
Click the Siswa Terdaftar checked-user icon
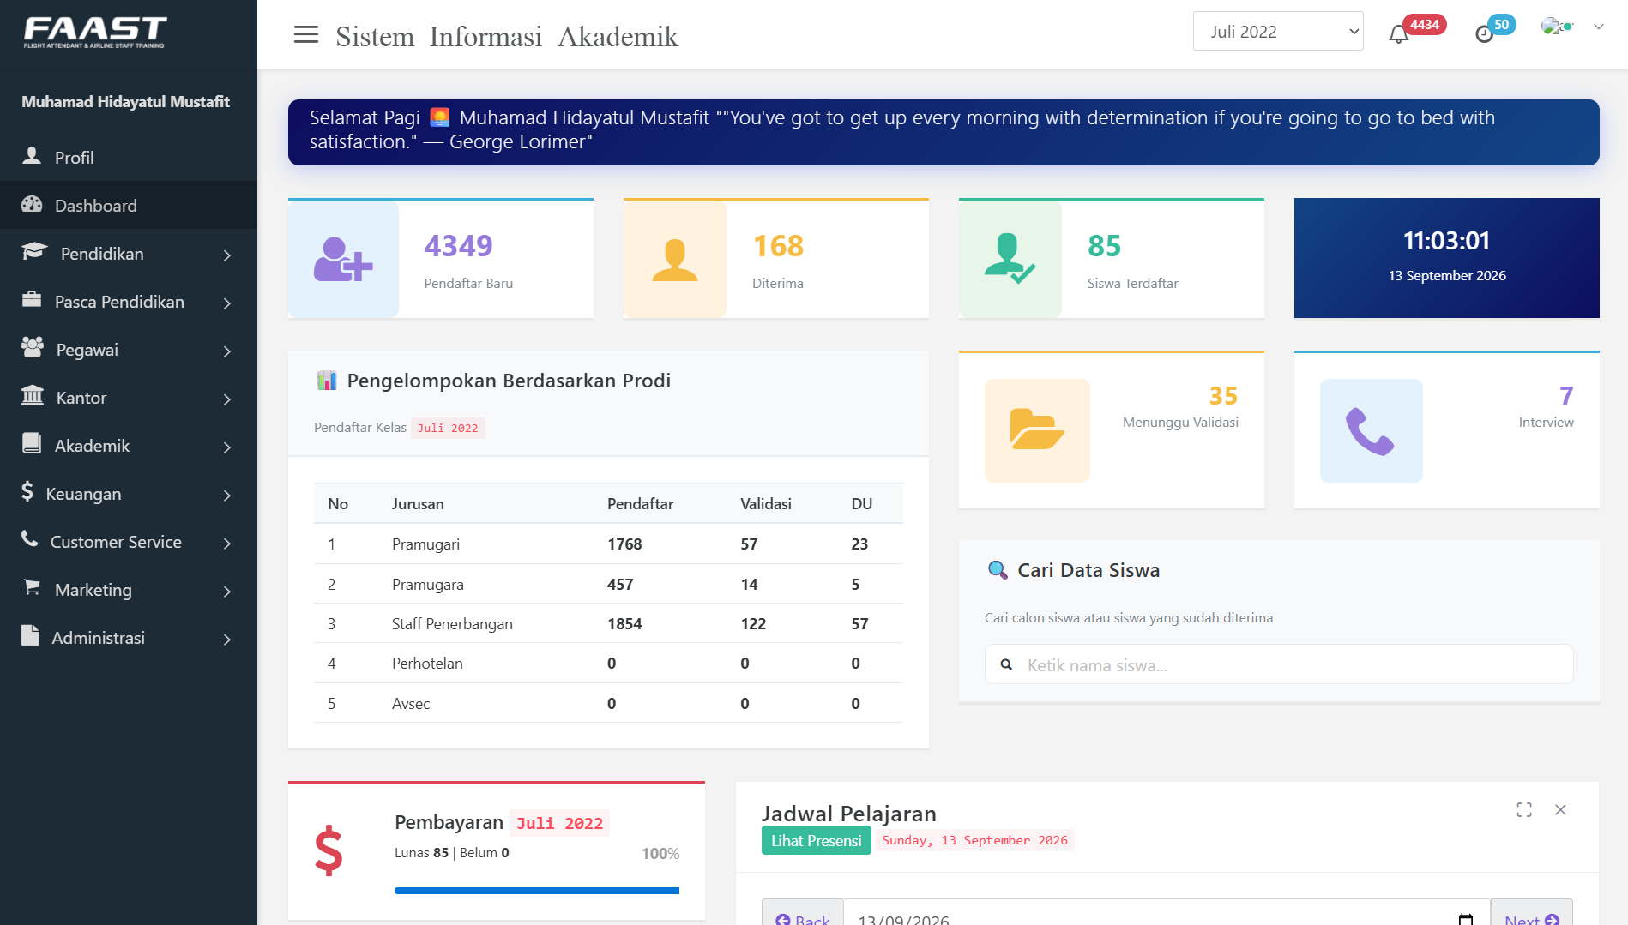pos(1010,259)
